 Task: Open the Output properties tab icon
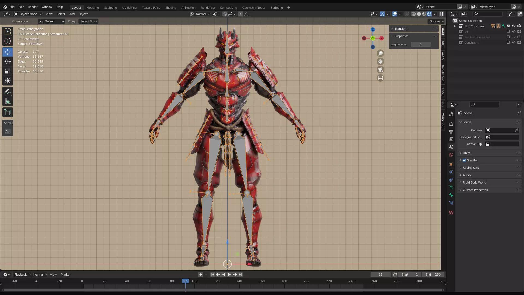pos(451,132)
